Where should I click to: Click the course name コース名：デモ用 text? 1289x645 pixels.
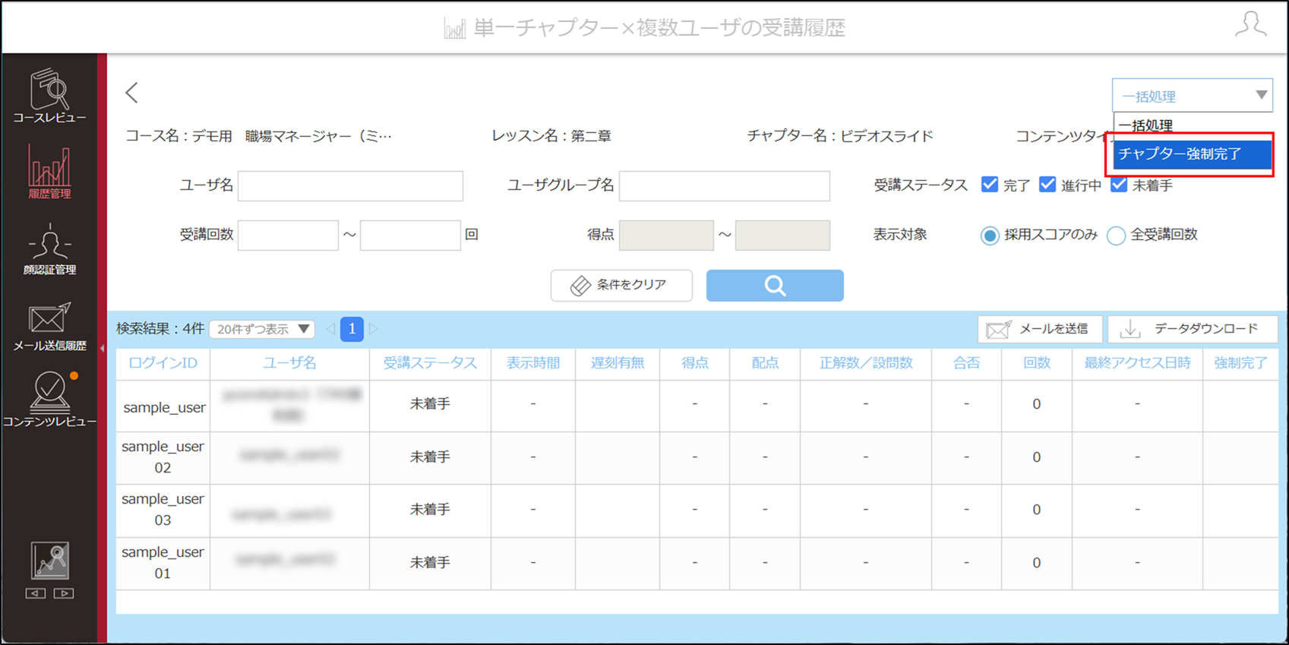tap(258, 137)
